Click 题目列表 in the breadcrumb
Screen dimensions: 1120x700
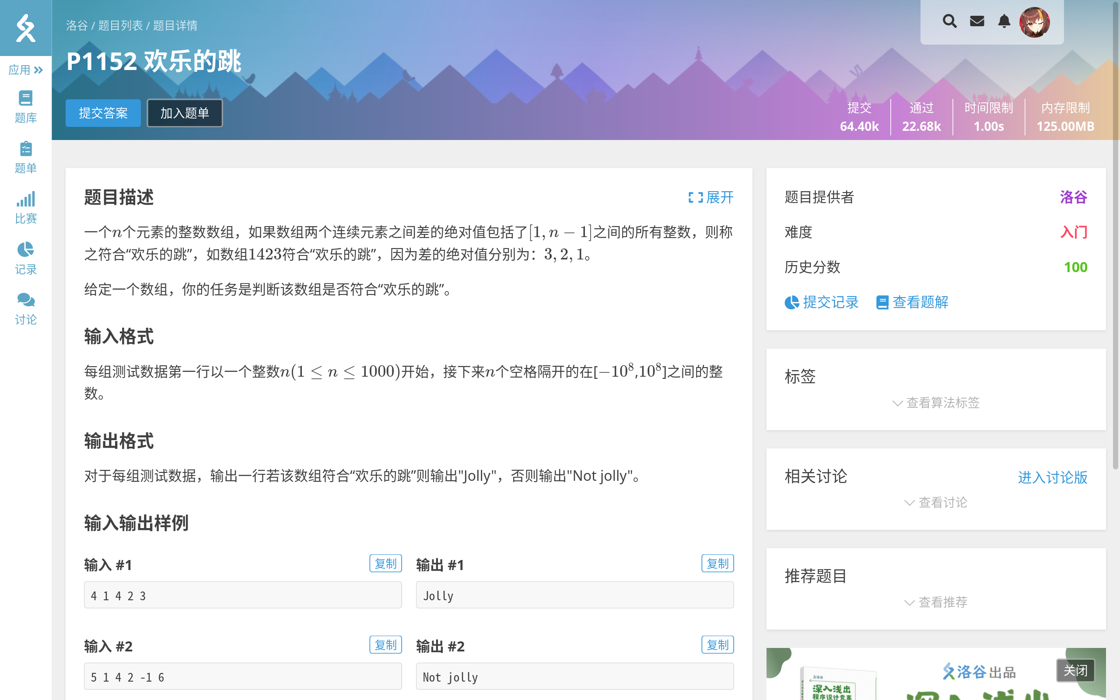120,25
